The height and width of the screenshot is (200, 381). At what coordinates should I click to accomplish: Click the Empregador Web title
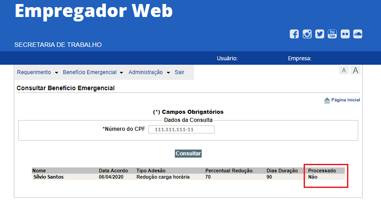(93, 11)
